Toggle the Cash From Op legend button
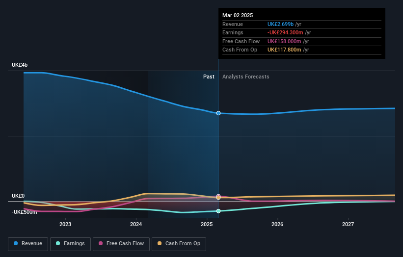This screenshot has height=257, width=403. [x=179, y=244]
